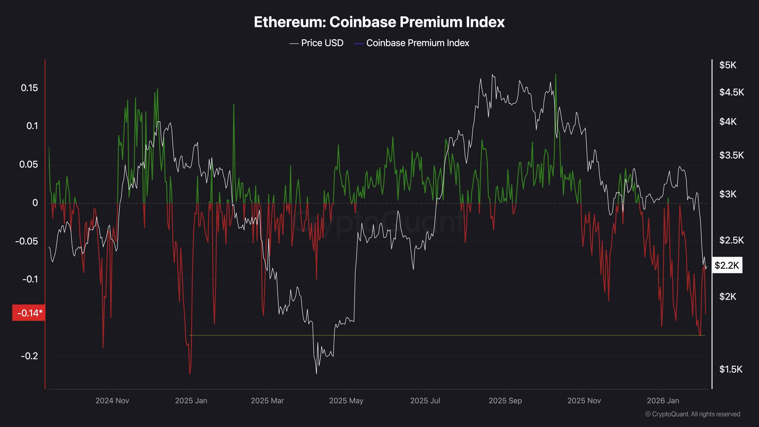Screen dimensions: 759x427
Task: Select the 2024 Nov date label
Action: [x=112, y=401]
